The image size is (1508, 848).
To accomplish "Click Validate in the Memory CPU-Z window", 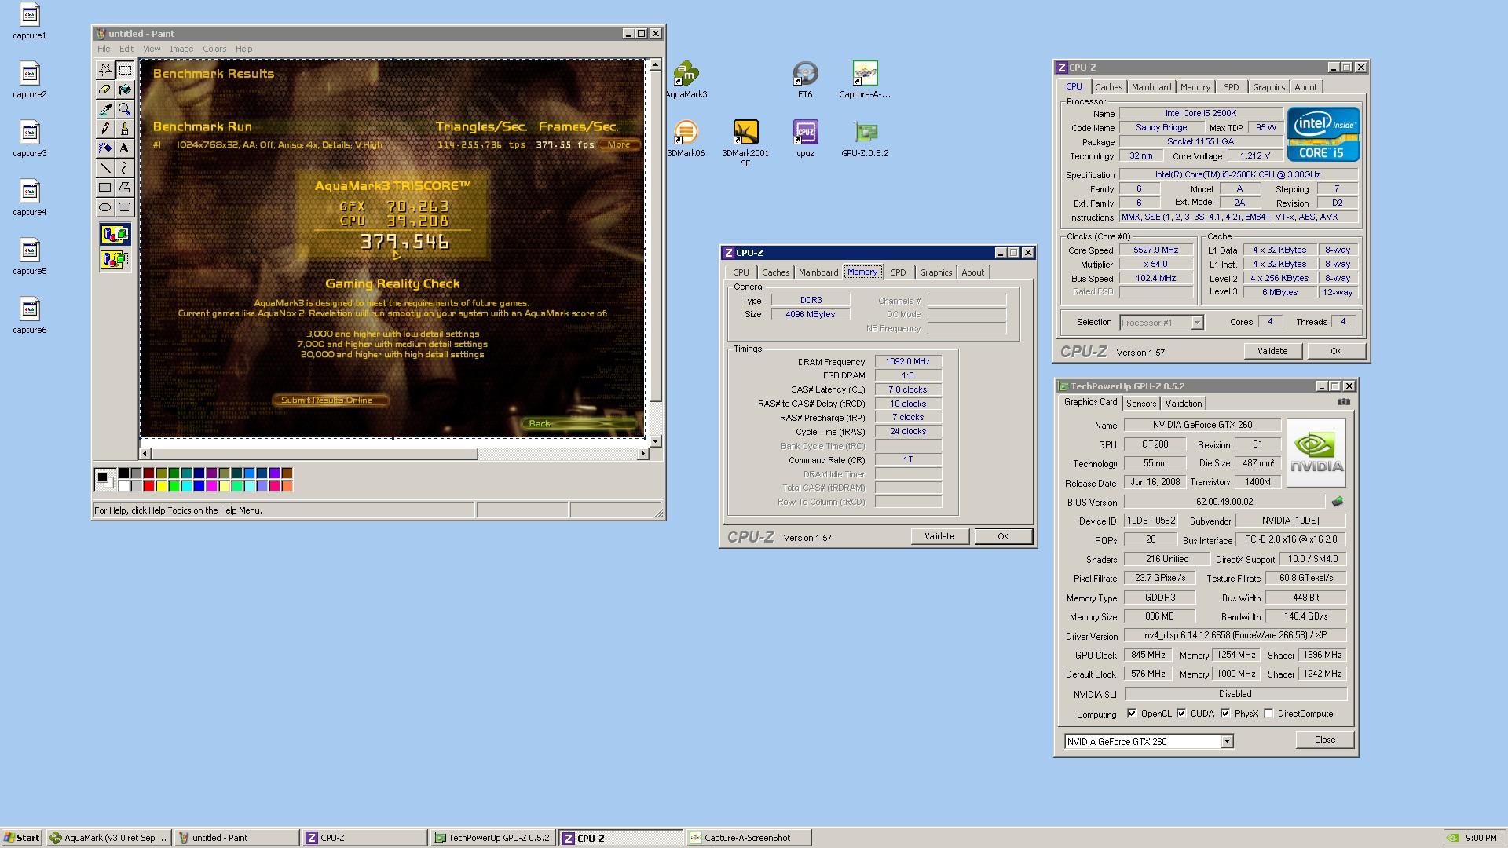I will pos(939,536).
